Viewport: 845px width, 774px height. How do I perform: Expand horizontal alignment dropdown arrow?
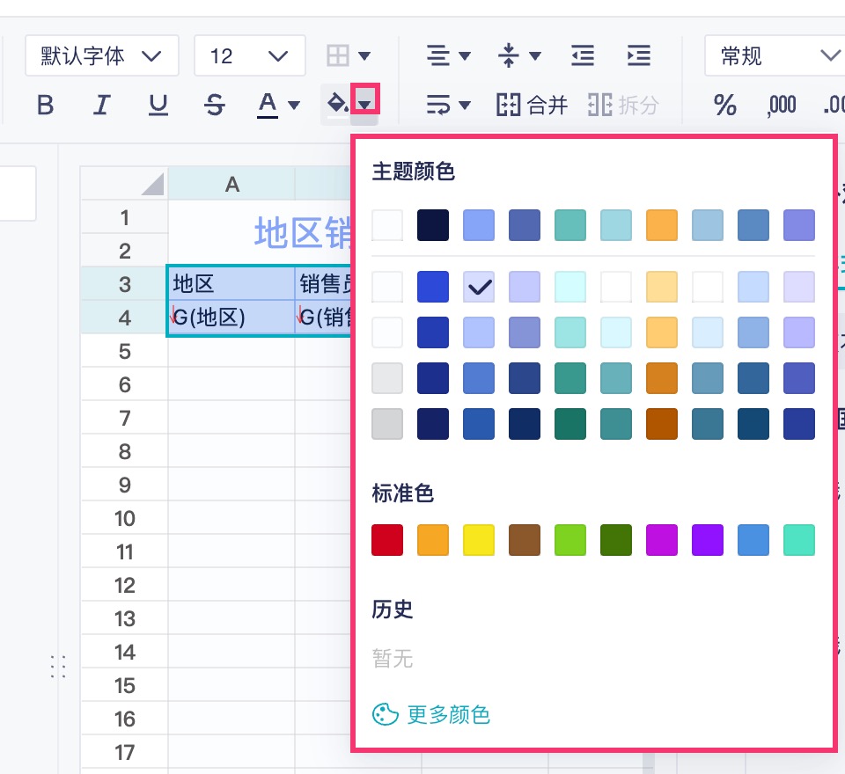tap(465, 56)
